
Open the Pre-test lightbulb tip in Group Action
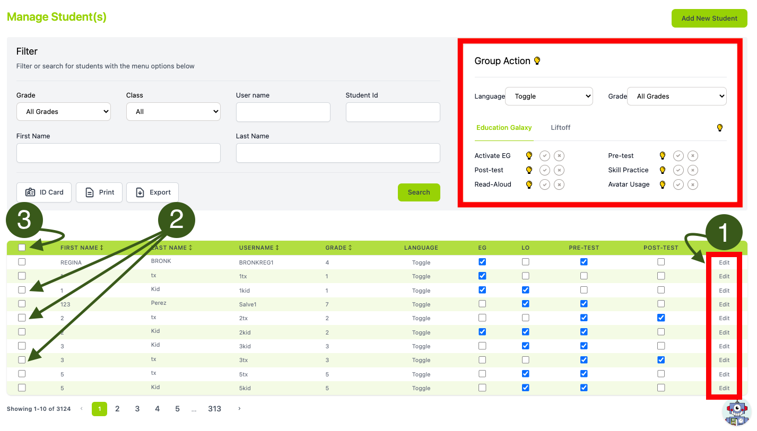coord(663,156)
